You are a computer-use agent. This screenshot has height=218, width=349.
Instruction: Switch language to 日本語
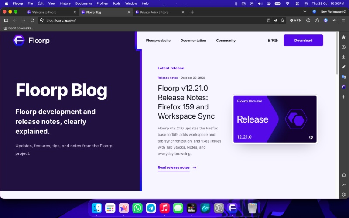click(x=273, y=41)
